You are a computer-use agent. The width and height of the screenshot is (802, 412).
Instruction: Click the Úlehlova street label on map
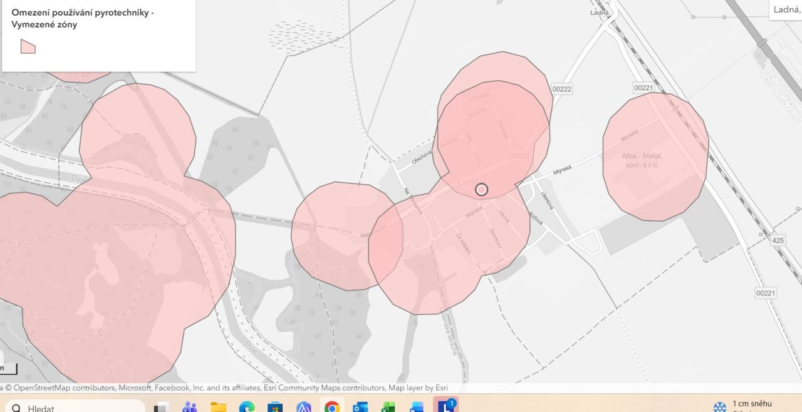547,200
